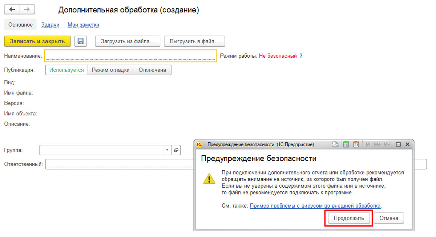This screenshot has width=436, height=237.
Task: Expand the Группа dropdown list
Action: [167, 150]
